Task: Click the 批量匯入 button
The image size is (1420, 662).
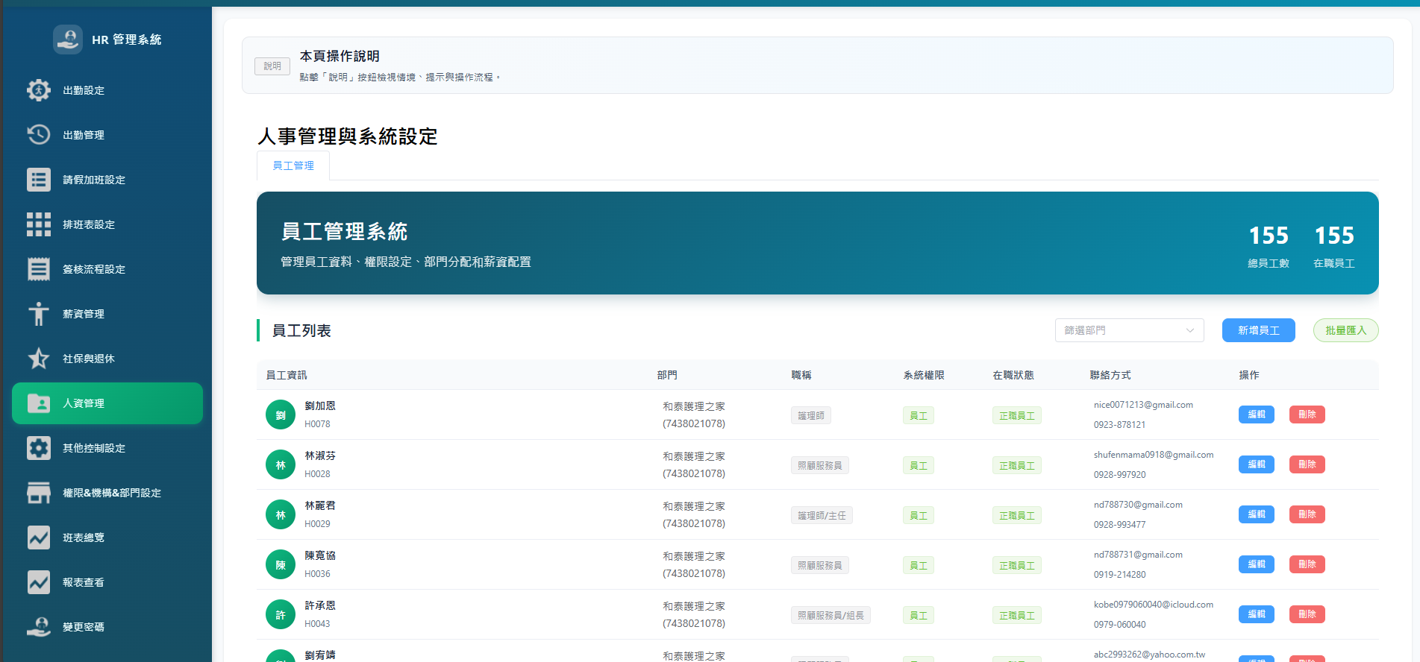Action: [x=1345, y=330]
